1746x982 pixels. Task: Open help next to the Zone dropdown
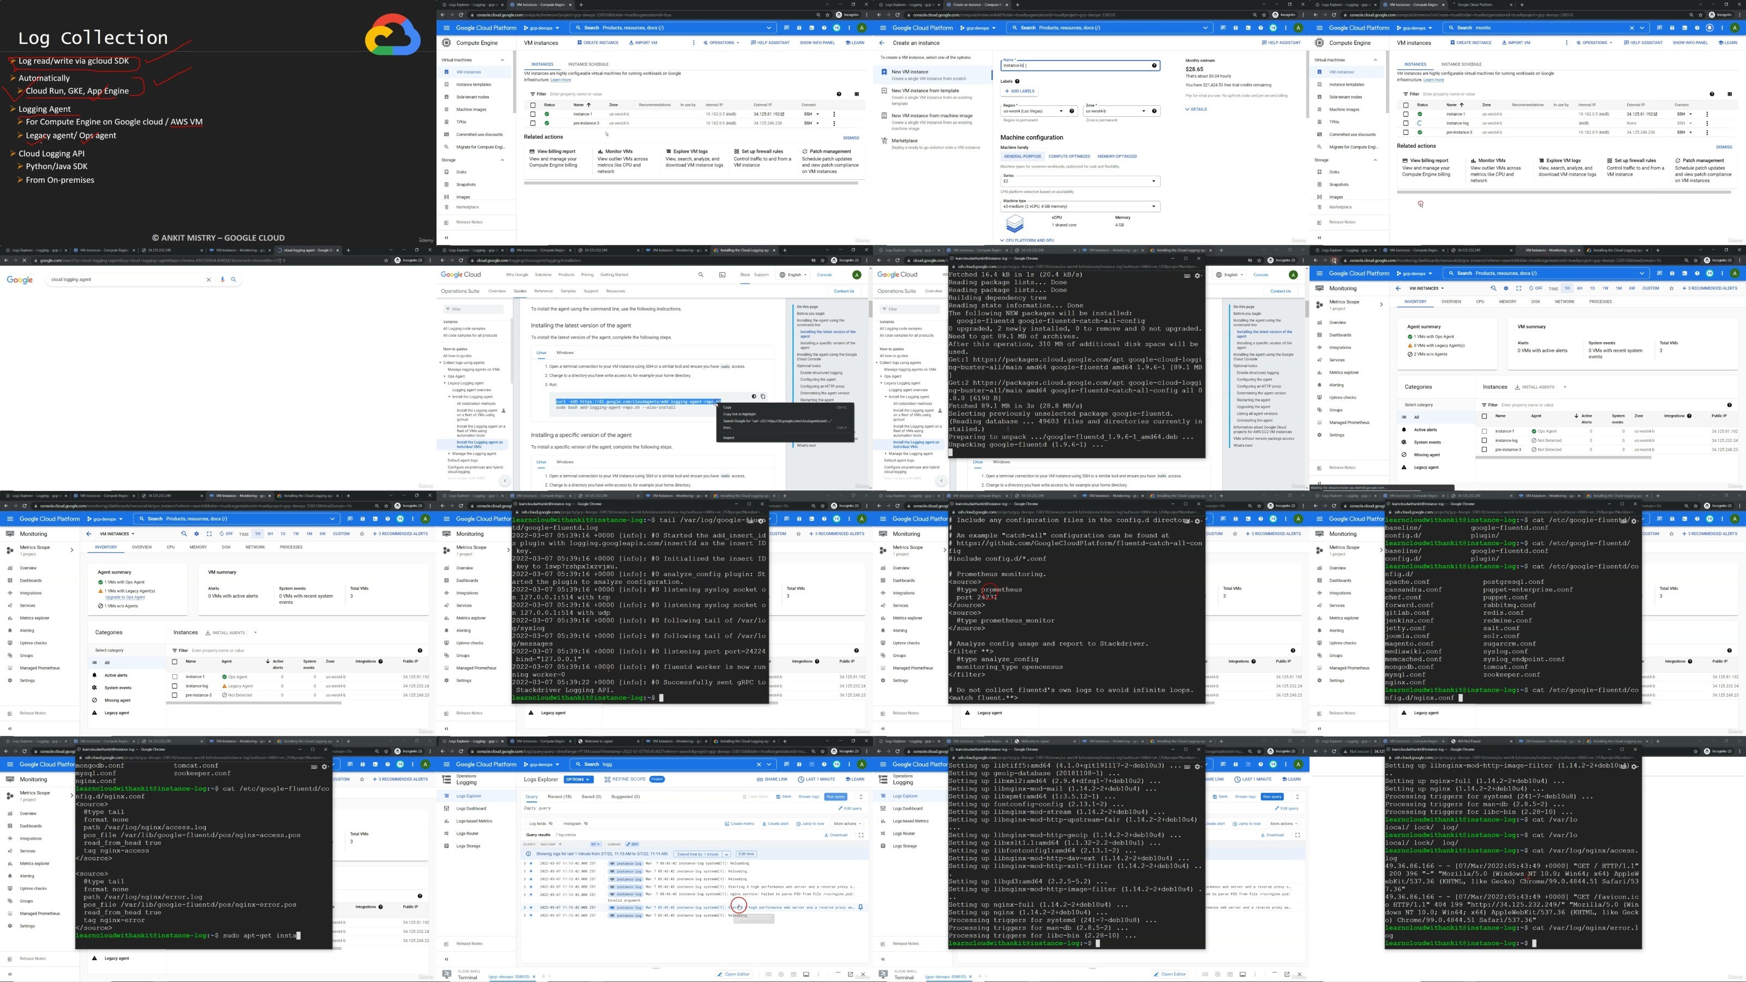pyautogui.click(x=1153, y=111)
